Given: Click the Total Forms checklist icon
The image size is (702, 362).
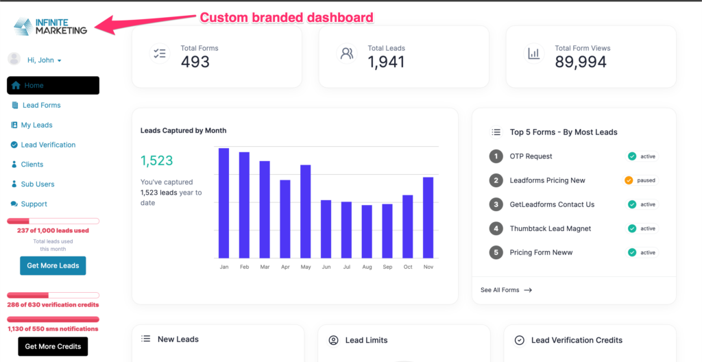Looking at the screenshot, I should 160,53.
